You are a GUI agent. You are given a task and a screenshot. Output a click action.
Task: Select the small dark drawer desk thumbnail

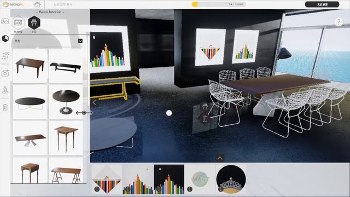click(30, 170)
